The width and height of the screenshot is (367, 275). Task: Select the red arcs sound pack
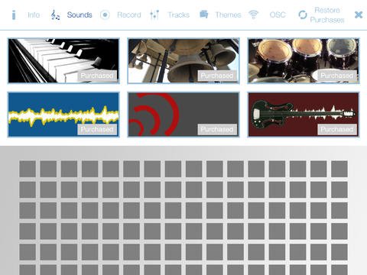point(183,115)
